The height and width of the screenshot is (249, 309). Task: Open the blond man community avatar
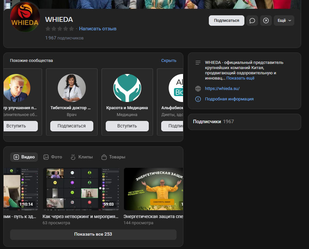coord(17,88)
